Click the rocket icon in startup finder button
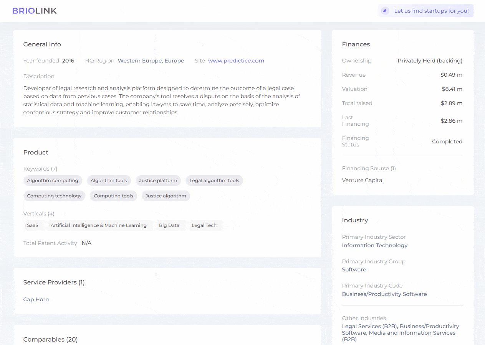The width and height of the screenshot is (485, 345). (385, 11)
